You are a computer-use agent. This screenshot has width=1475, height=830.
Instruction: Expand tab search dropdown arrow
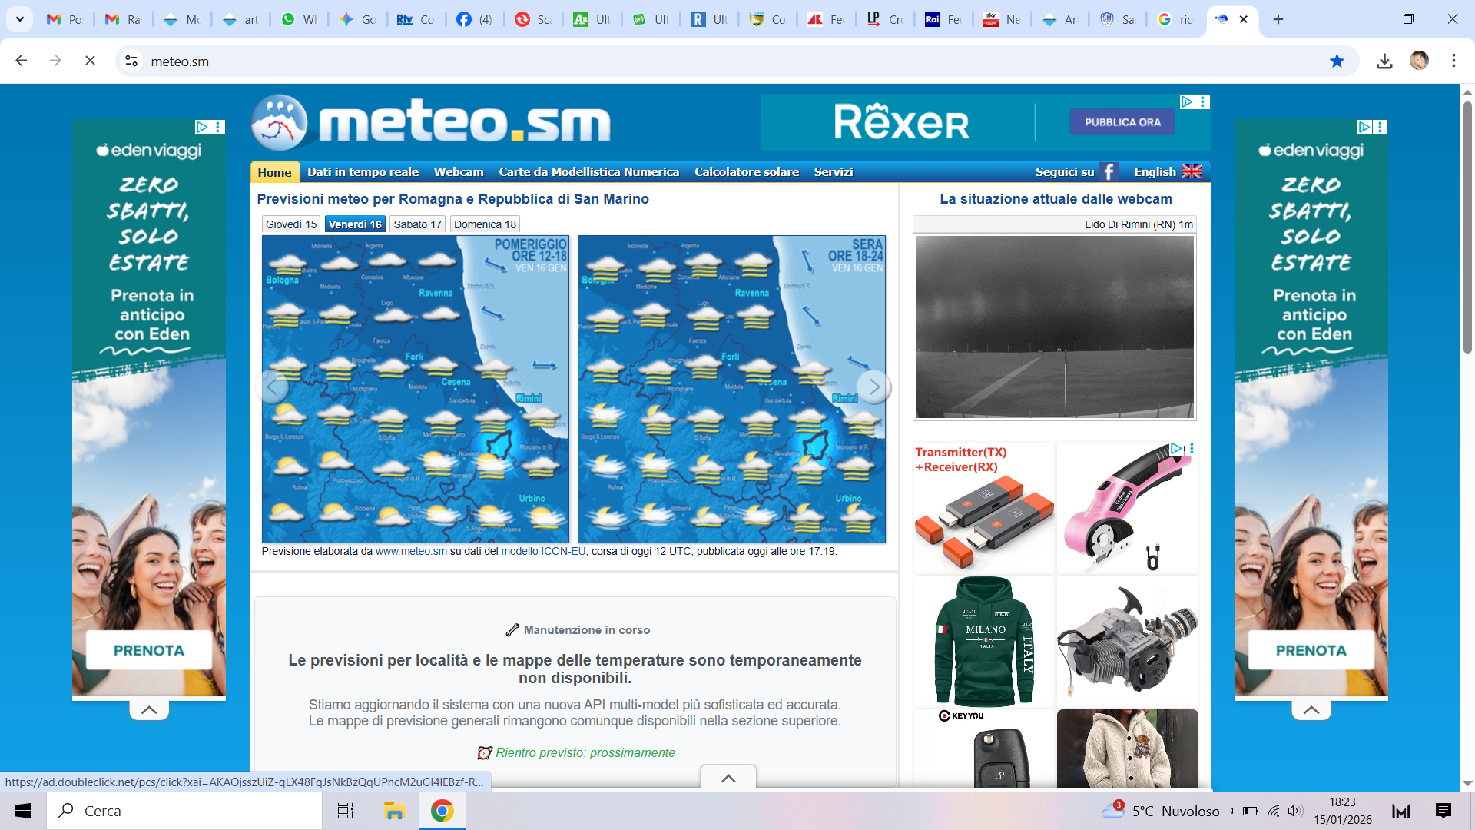tap(19, 19)
